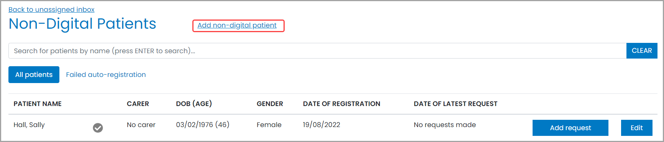Click the registration date 19/08/2022

pyautogui.click(x=321, y=125)
